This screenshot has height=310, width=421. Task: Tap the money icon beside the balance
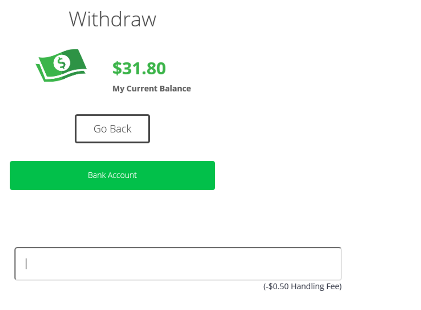[61, 65]
